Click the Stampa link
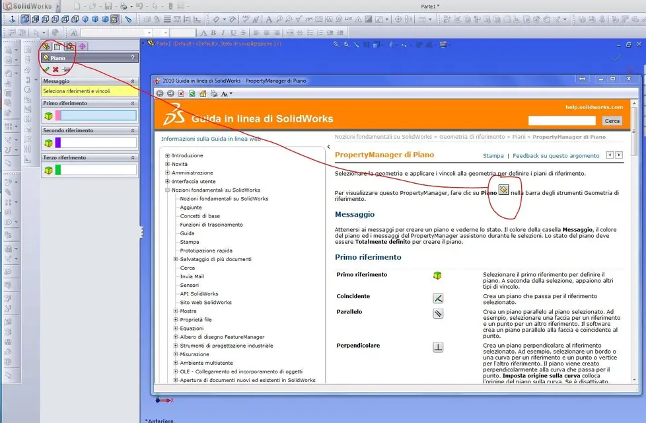The image size is (646, 423). [493, 156]
